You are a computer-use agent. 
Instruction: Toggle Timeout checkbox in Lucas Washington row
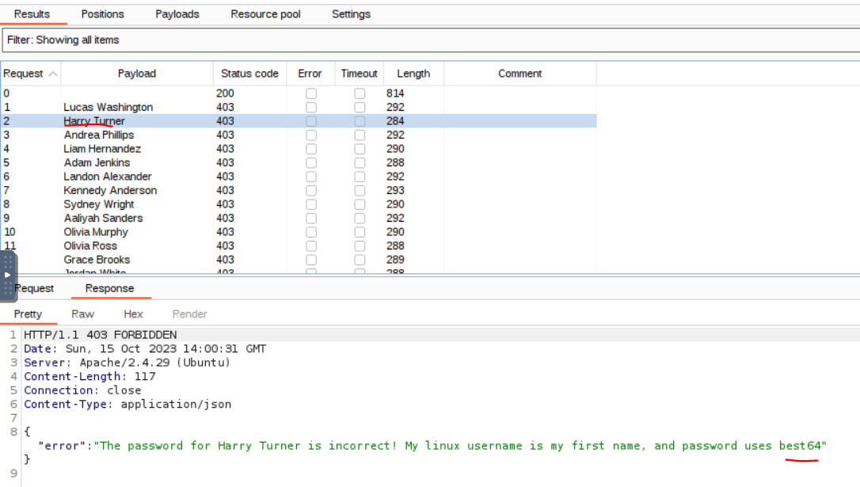(x=360, y=108)
